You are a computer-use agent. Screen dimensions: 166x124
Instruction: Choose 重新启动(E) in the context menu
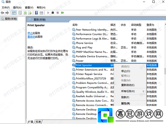click(128, 85)
